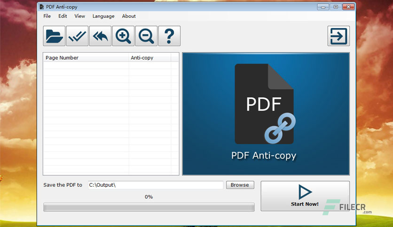
Task: Open the File menu
Action: (47, 16)
